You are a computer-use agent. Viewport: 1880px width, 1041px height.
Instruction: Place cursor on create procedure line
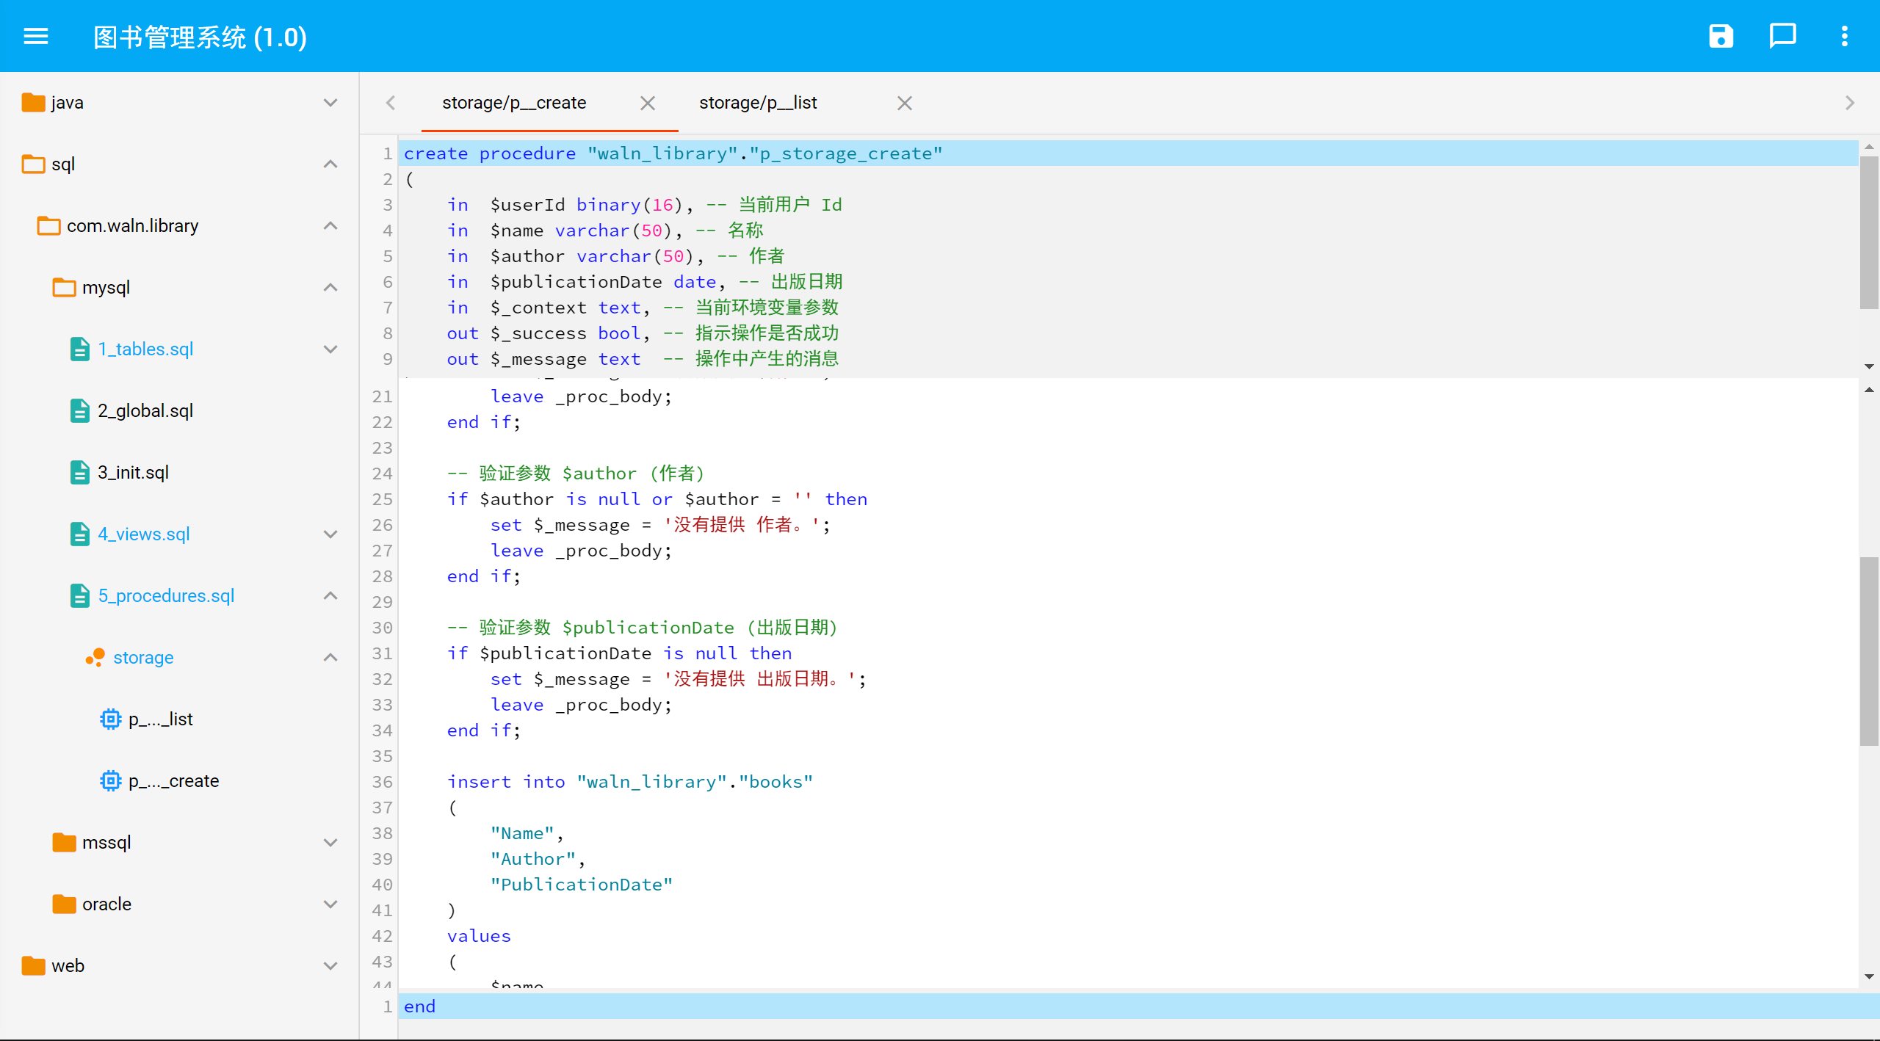(1128, 153)
